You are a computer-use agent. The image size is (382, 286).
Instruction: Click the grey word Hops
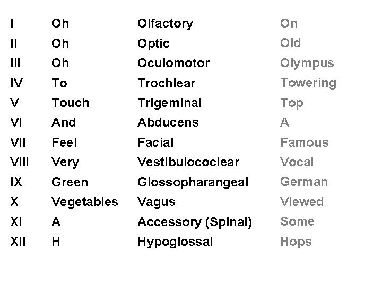pyautogui.click(x=296, y=242)
